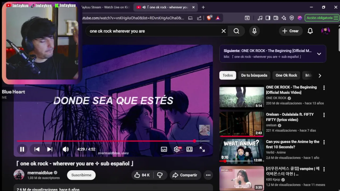
Task: Select the Todos filter chip
Action: (228, 75)
